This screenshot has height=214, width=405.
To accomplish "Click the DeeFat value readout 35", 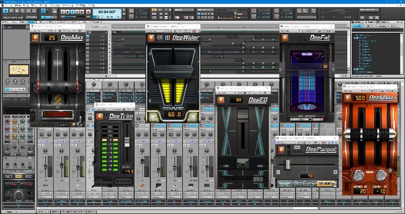I will (x=325, y=67).
